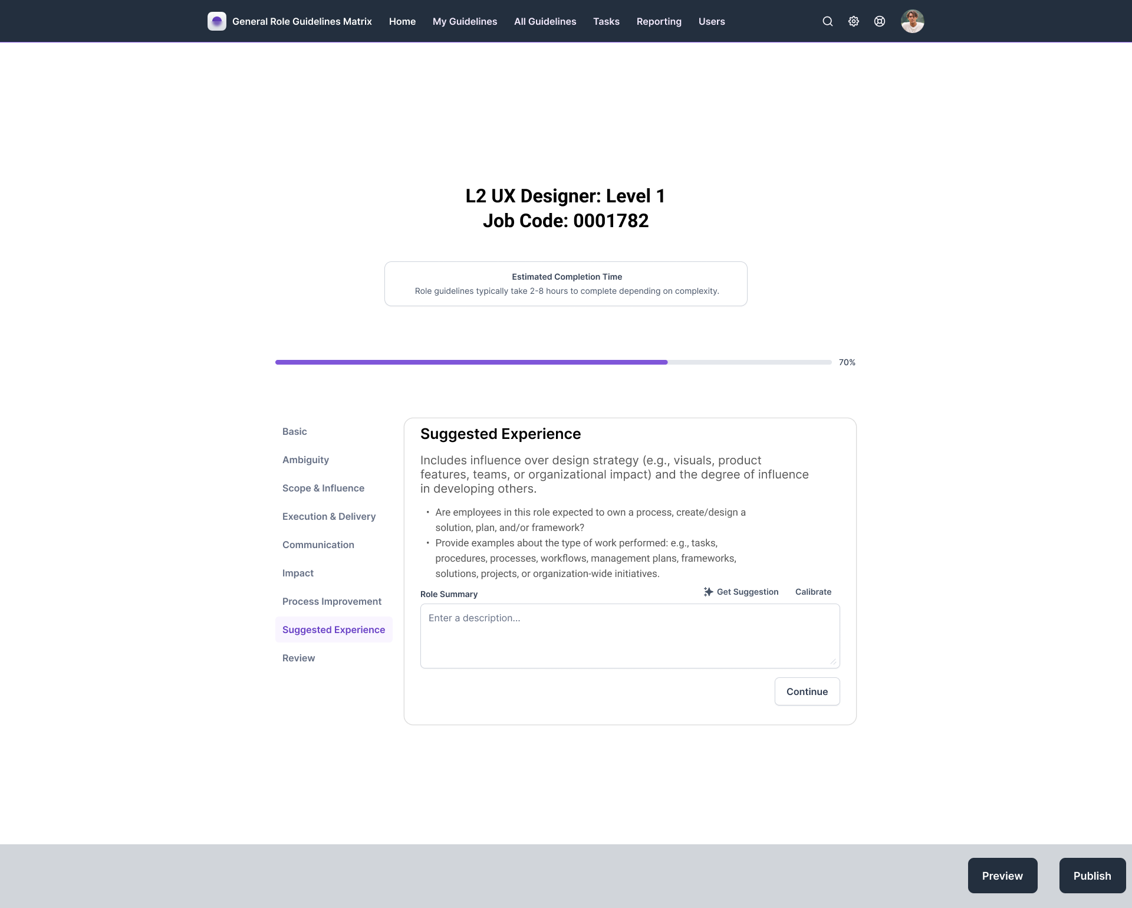Open the Reporting section
The image size is (1132, 908).
pyautogui.click(x=659, y=21)
